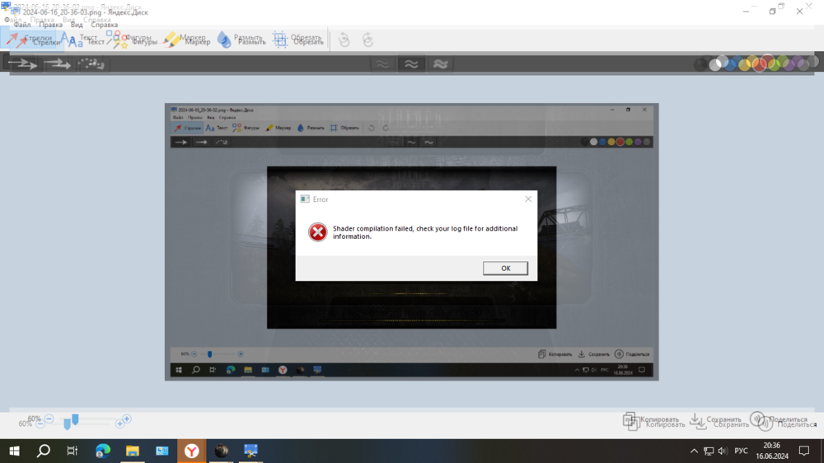
Task: Open the Windows notification center
Action: (x=804, y=451)
